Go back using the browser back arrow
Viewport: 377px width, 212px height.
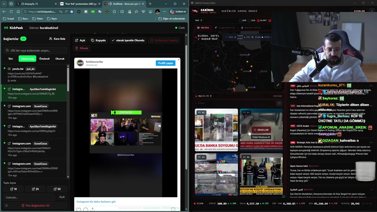pos(4,11)
